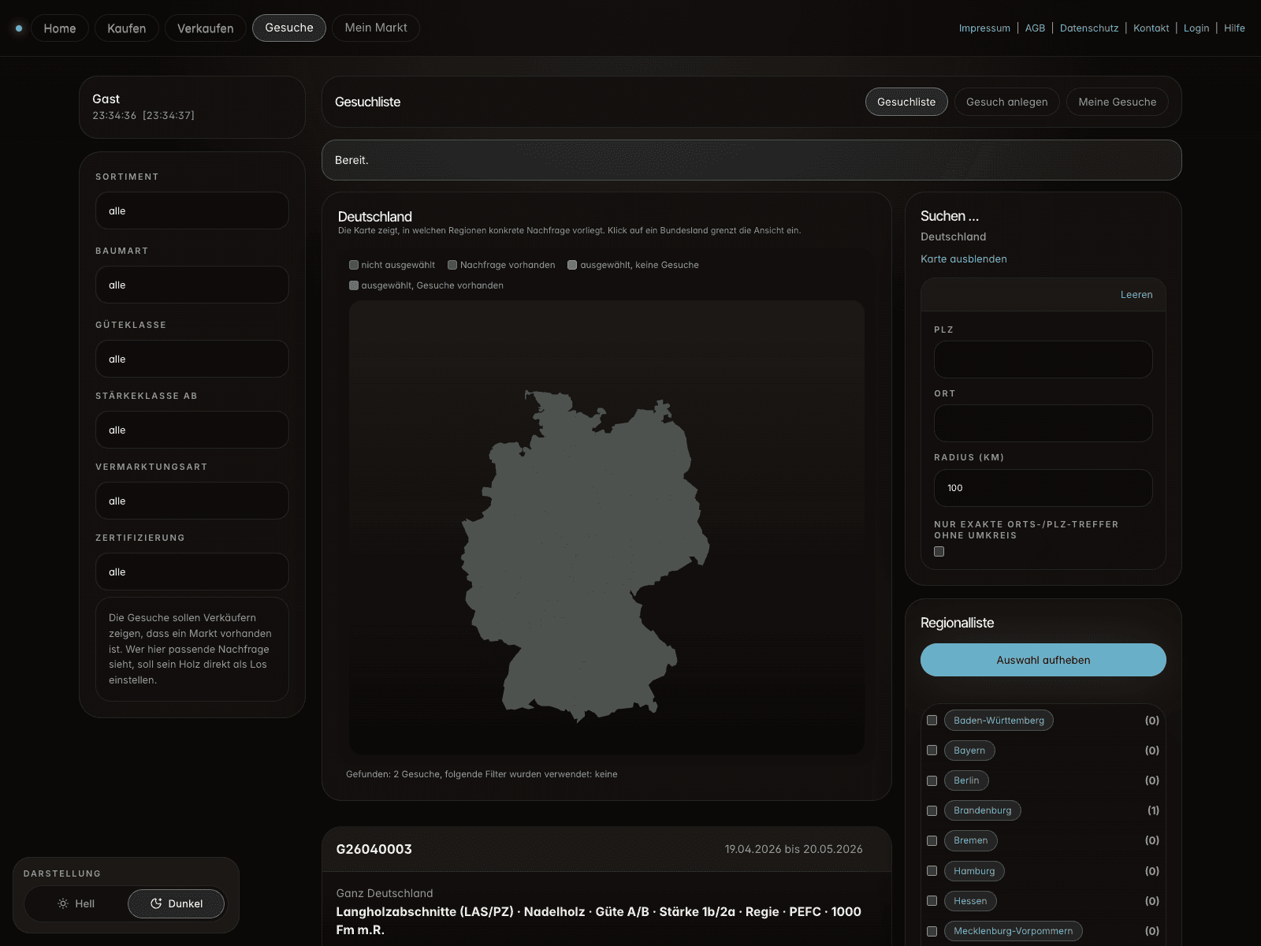The width and height of the screenshot is (1261, 946).
Task: Click into the Ort input field
Action: [1043, 423]
